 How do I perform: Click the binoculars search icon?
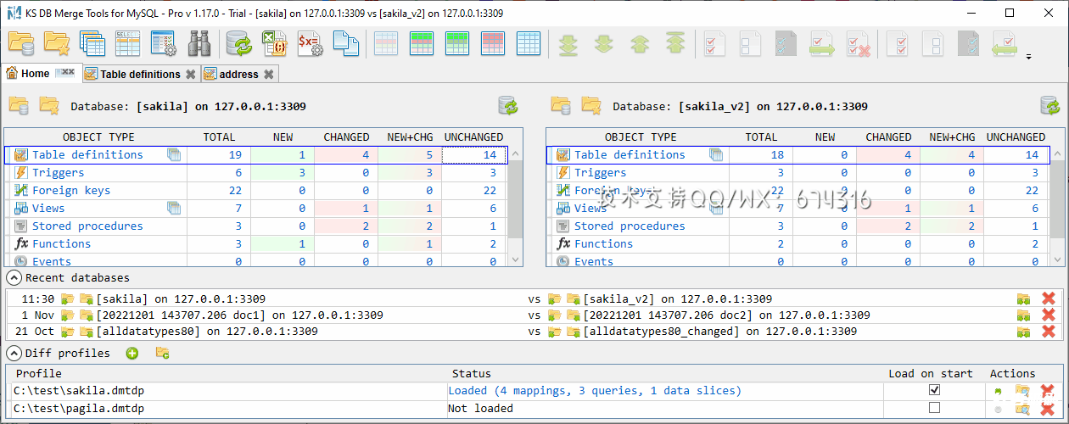(199, 42)
